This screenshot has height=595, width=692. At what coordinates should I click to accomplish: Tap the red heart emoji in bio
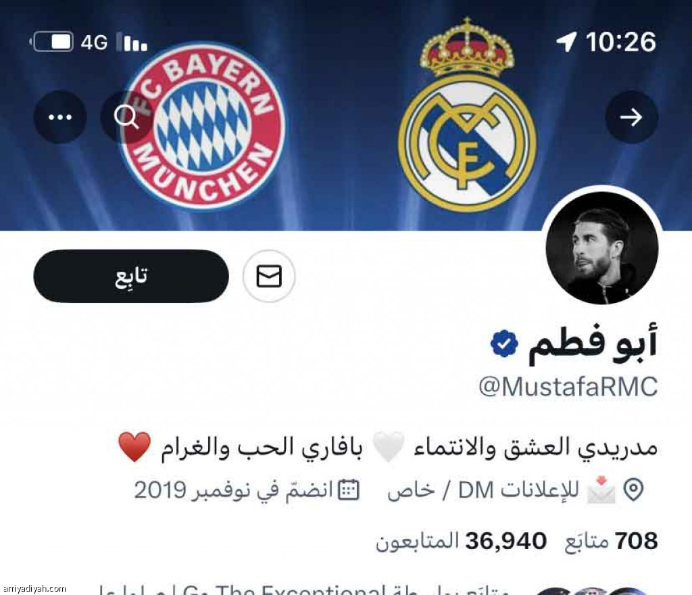coord(135,447)
